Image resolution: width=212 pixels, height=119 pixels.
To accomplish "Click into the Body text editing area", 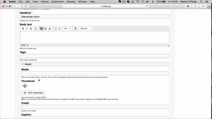I will tap(95, 37).
